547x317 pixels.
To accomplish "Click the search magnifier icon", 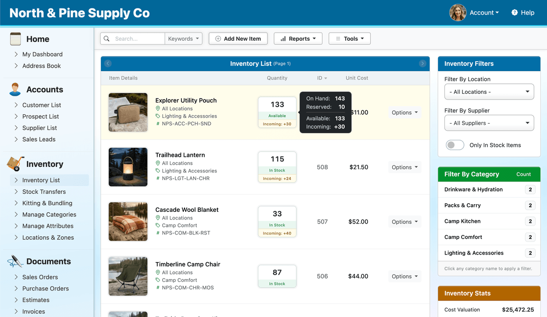I will tap(107, 39).
